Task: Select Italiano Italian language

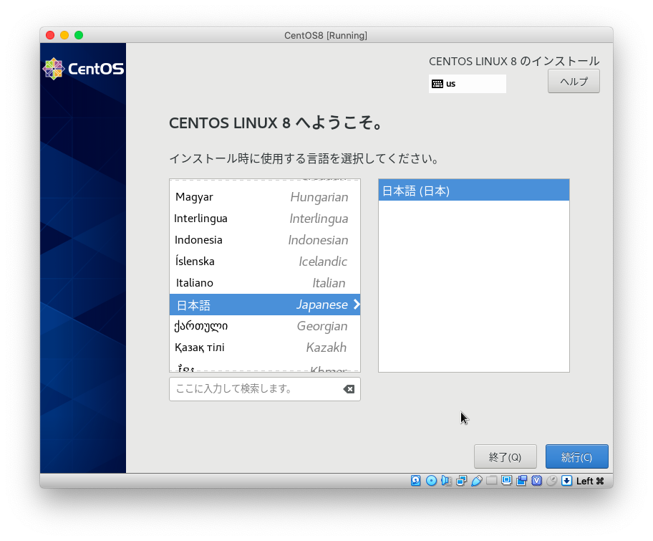Action: click(x=265, y=282)
